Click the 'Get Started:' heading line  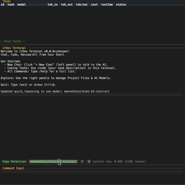11,61
